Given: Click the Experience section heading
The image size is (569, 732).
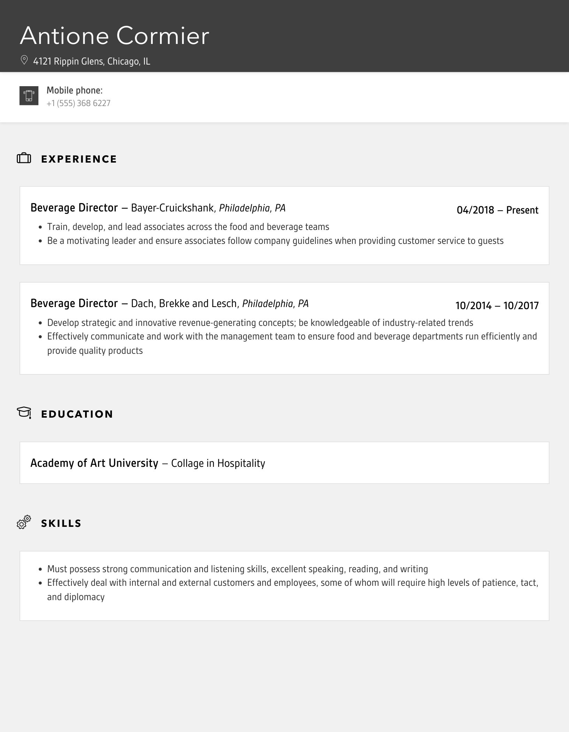Looking at the screenshot, I should click(79, 159).
